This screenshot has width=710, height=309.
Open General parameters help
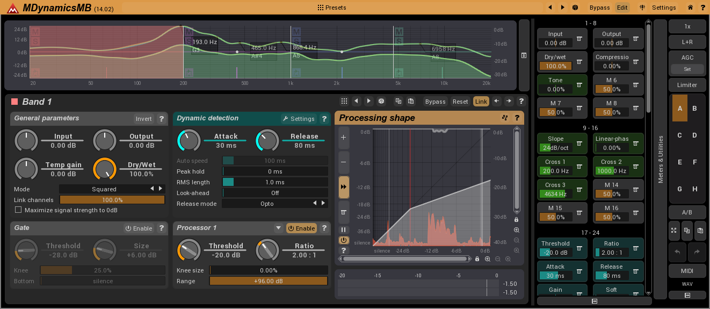(161, 119)
